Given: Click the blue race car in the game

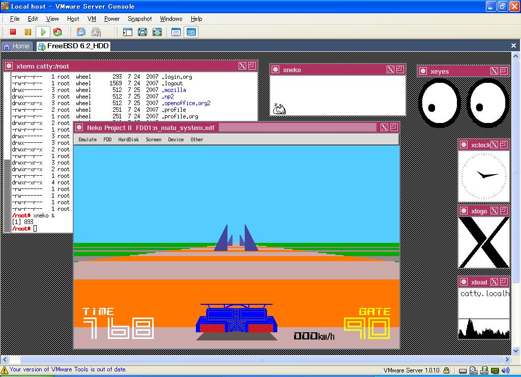Looking at the screenshot, I should (x=236, y=319).
